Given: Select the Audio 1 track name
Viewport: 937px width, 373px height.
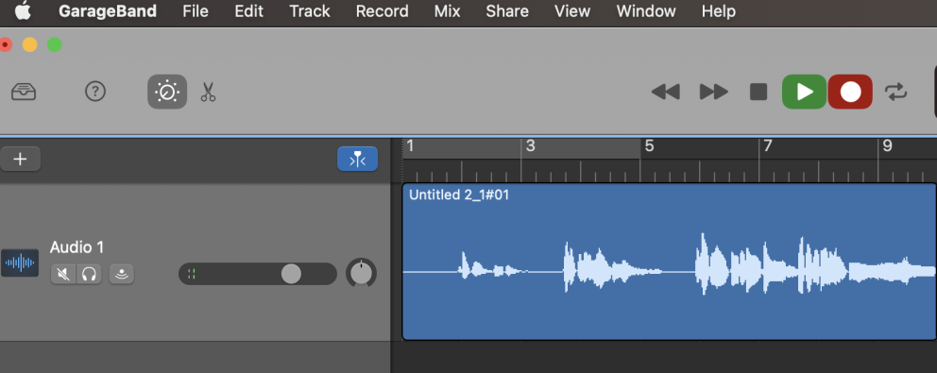Looking at the screenshot, I should (x=77, y=246).
